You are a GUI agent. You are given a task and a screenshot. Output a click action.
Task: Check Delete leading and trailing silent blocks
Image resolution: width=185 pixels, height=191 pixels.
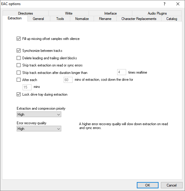coord(19,58)
